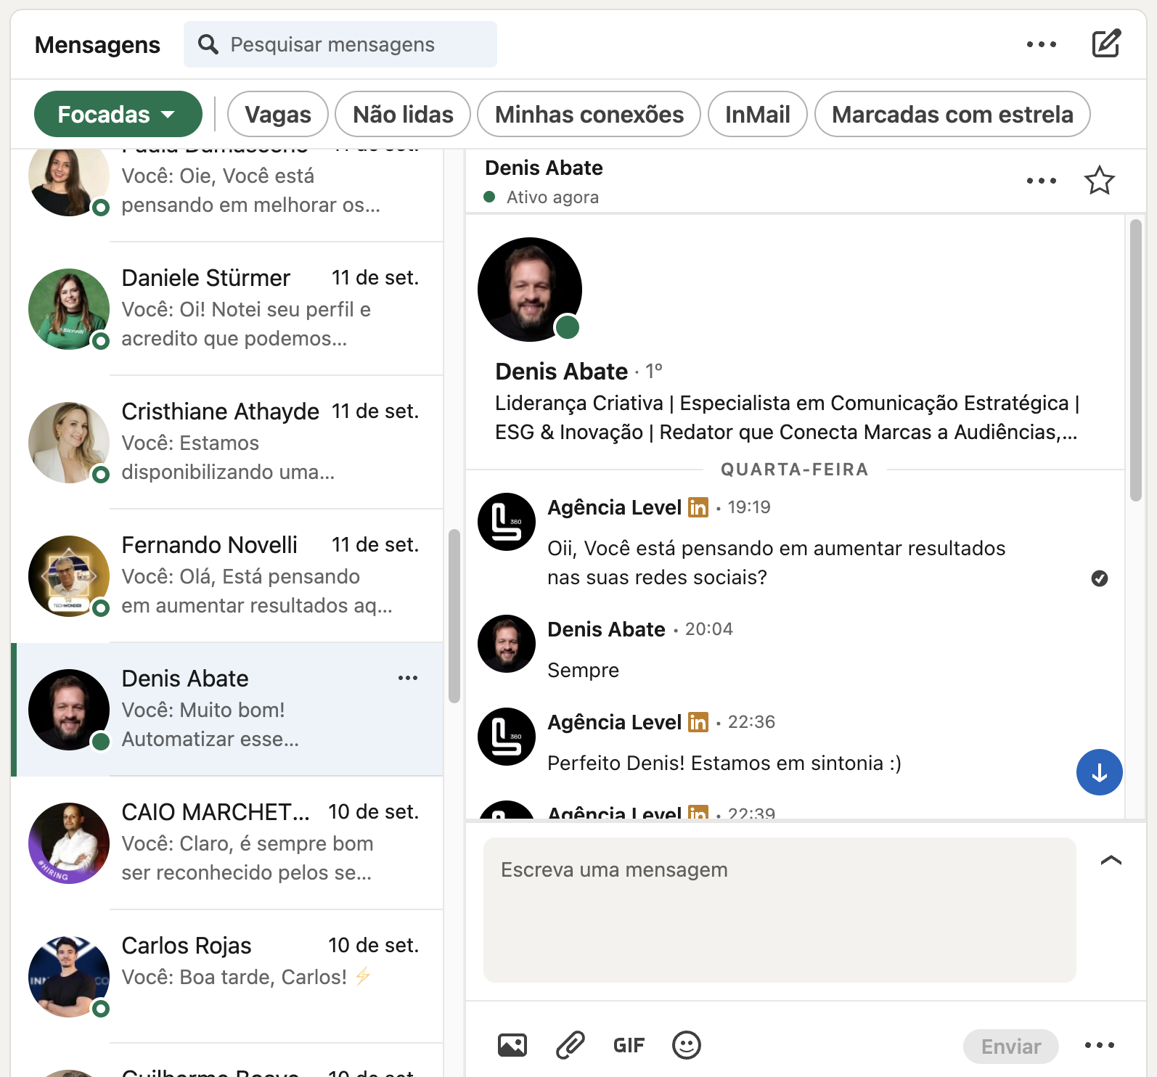Filter by Marcadas com estrela
The width and height of the screenshot is (1157, 1077).
952,114
